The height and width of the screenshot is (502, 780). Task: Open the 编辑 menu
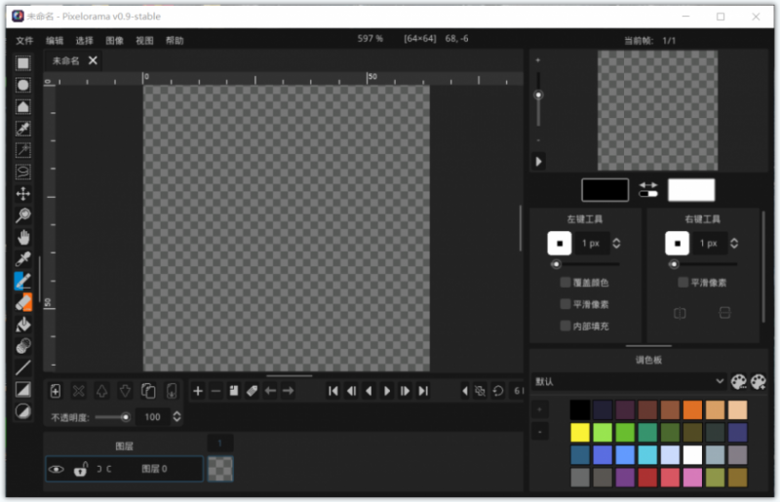[x=55, y=40]
